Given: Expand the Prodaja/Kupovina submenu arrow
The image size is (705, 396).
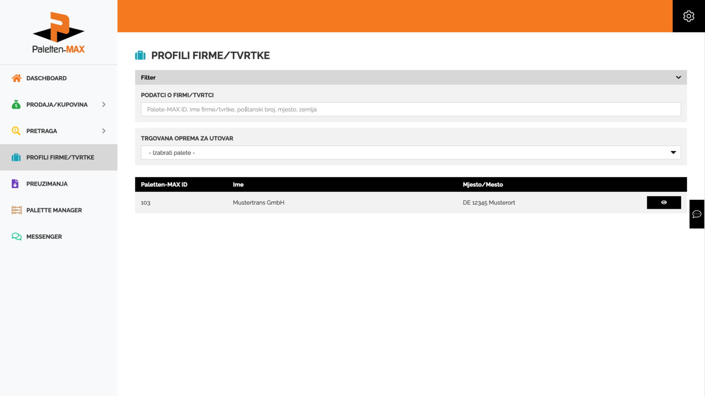Looking at the screenshot, I should point(104,105).
